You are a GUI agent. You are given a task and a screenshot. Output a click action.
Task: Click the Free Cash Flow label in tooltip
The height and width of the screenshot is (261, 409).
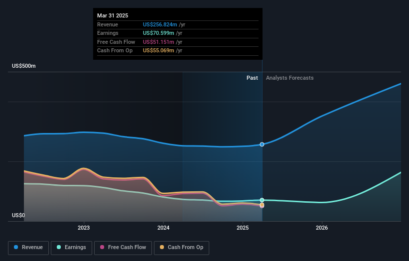click(x=116, y=42)
